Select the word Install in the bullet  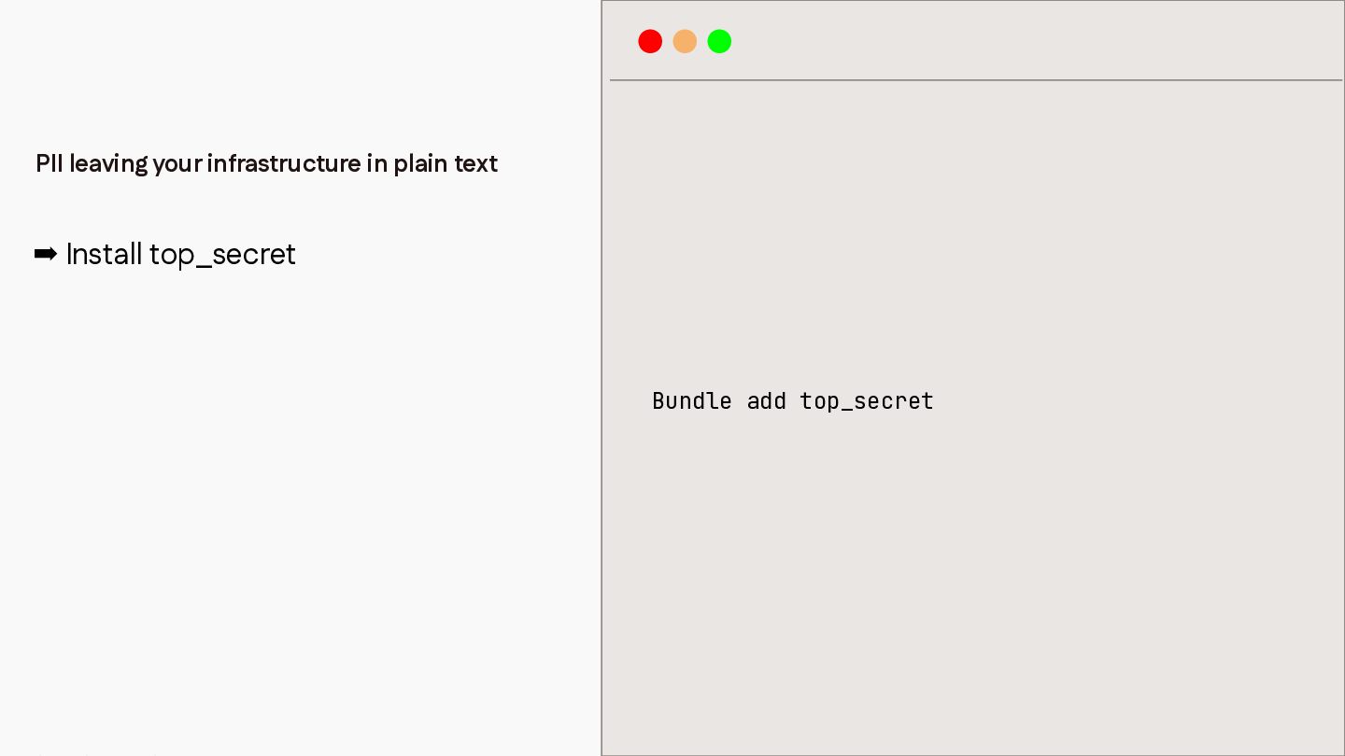(x=105, y=254)
